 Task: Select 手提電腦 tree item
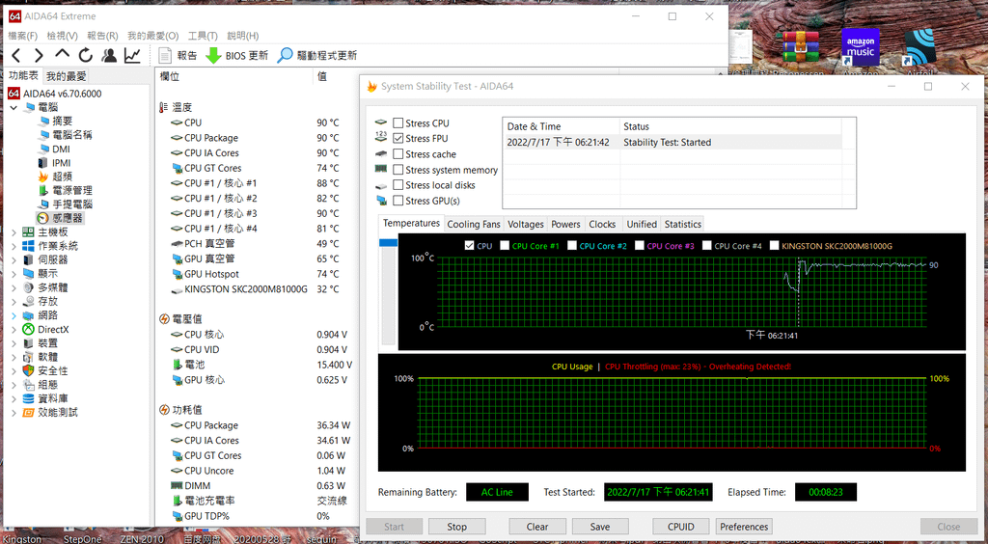[x=65, y=204]
